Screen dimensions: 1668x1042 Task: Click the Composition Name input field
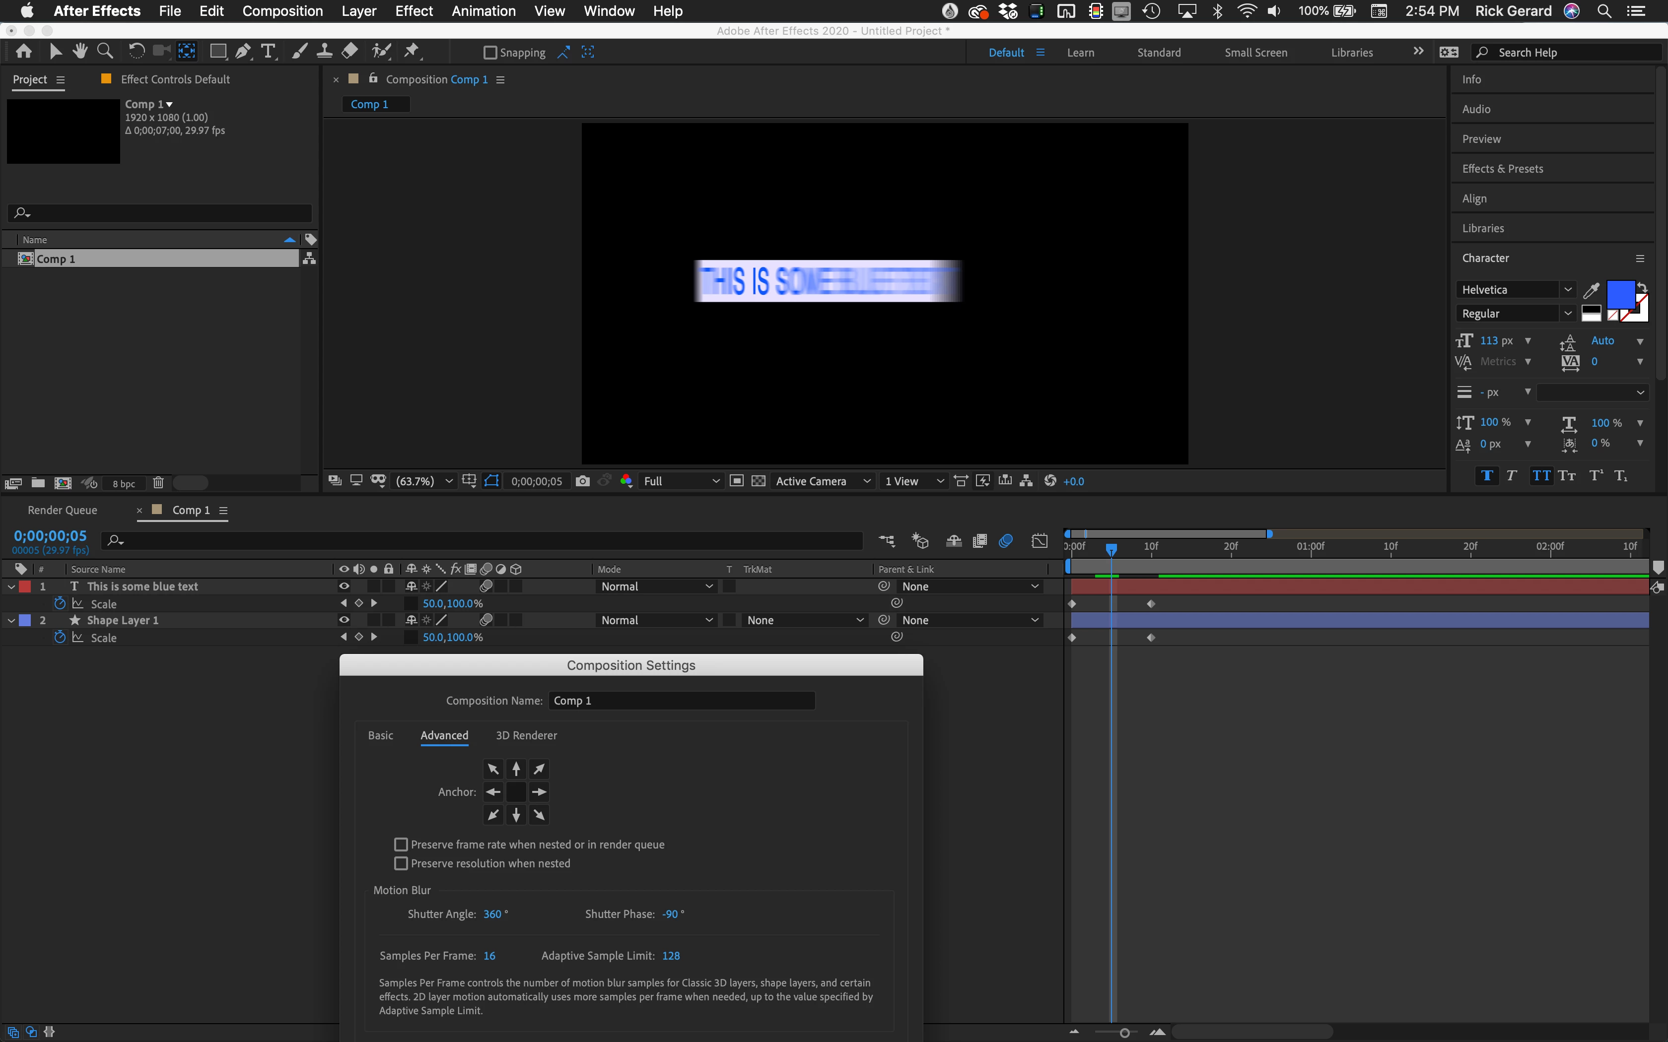coord(682,700)
